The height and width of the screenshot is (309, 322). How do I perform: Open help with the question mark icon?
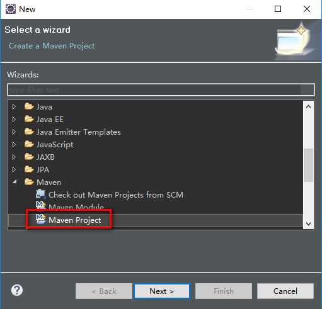(17, 290)
